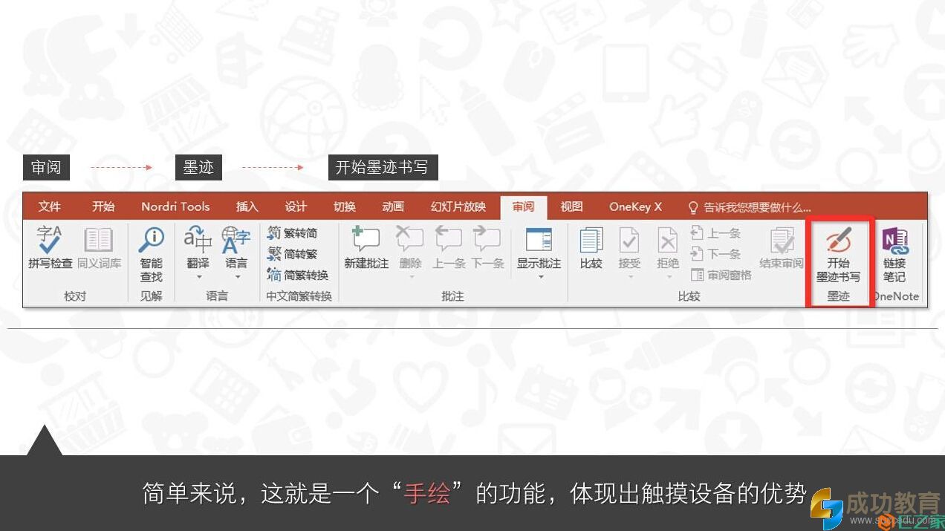Expand the 翻译 translate dropdown
This screenshot has width=945, height=531.
pyautogui.click(x=198, y=277)
